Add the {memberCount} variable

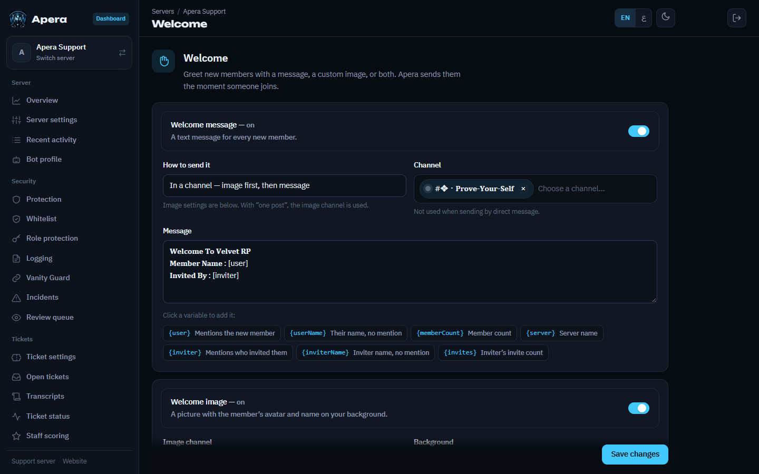click(464, 333)
